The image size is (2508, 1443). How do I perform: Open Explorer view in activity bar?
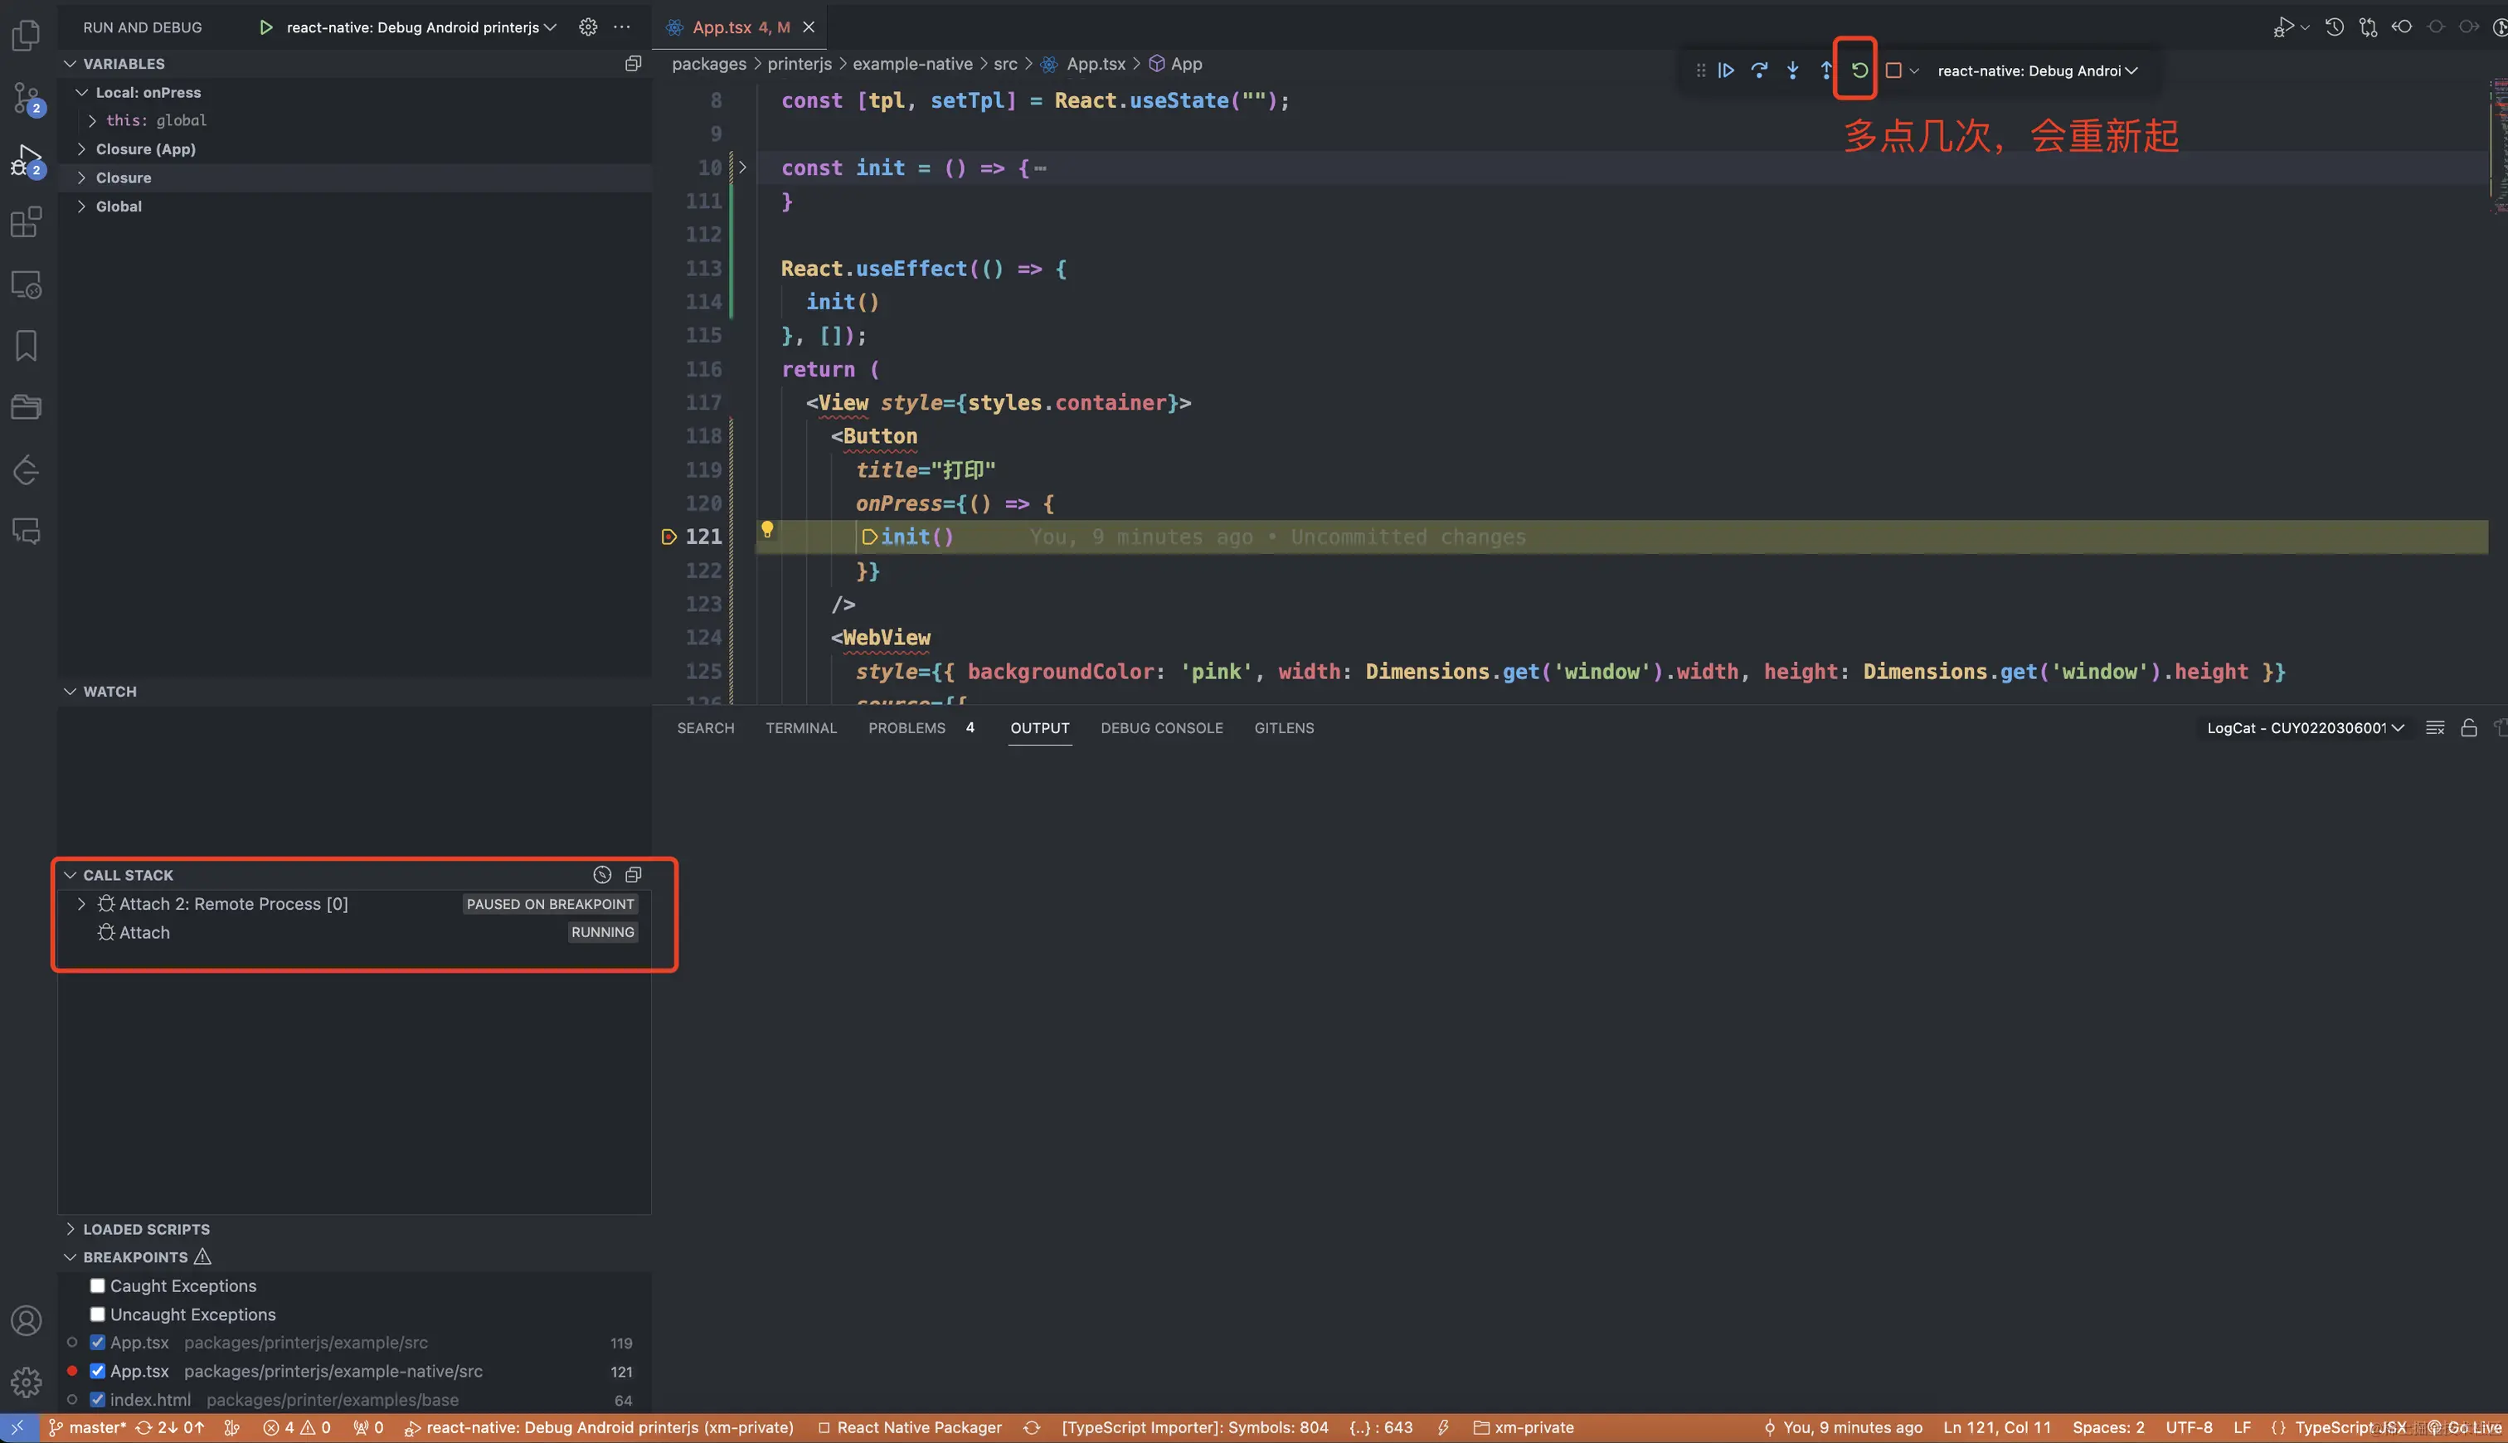[26, 36]
